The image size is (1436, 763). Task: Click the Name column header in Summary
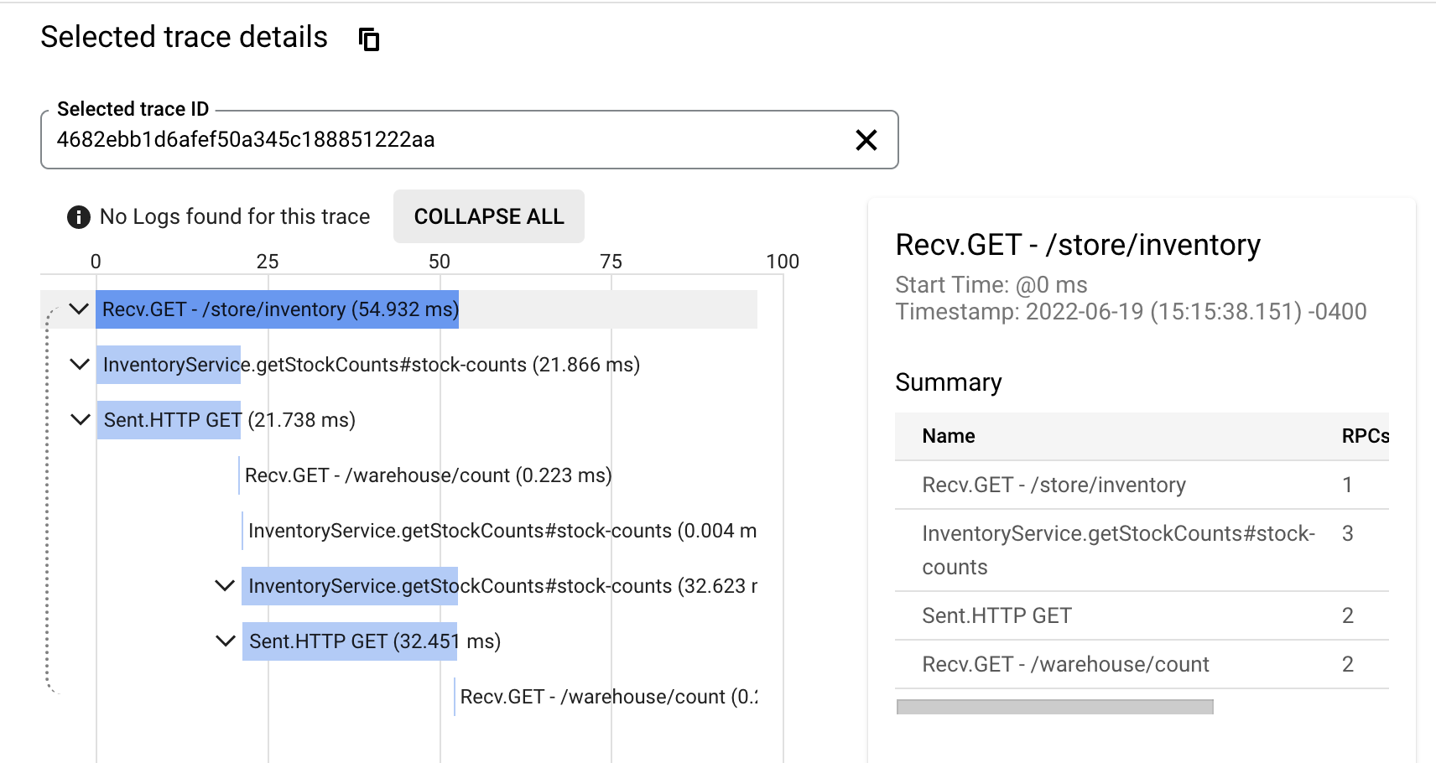[949, 436]
